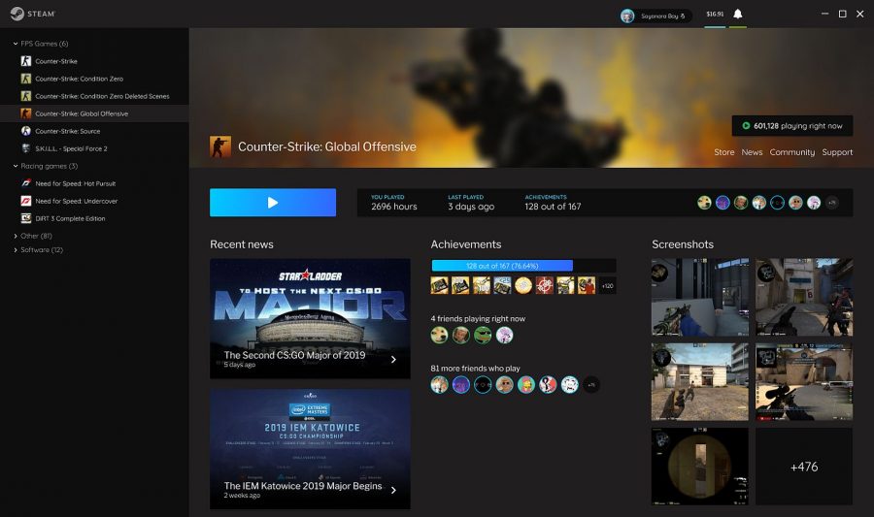874x517 pixels.
Task: Click the S.K.I.L.L. - Special Force 2 icon
Action: coord(26,148)
